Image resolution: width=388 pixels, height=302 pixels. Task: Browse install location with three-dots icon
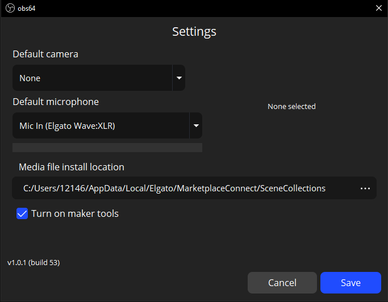click(x=365, y=188)
